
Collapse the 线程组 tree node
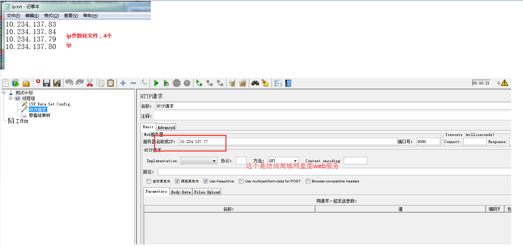tap(11, 98)
